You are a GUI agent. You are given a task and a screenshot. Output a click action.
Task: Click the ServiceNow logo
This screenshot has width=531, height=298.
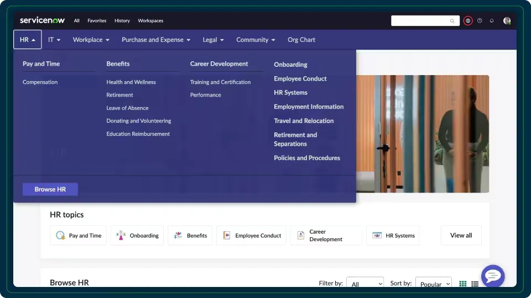42,20
